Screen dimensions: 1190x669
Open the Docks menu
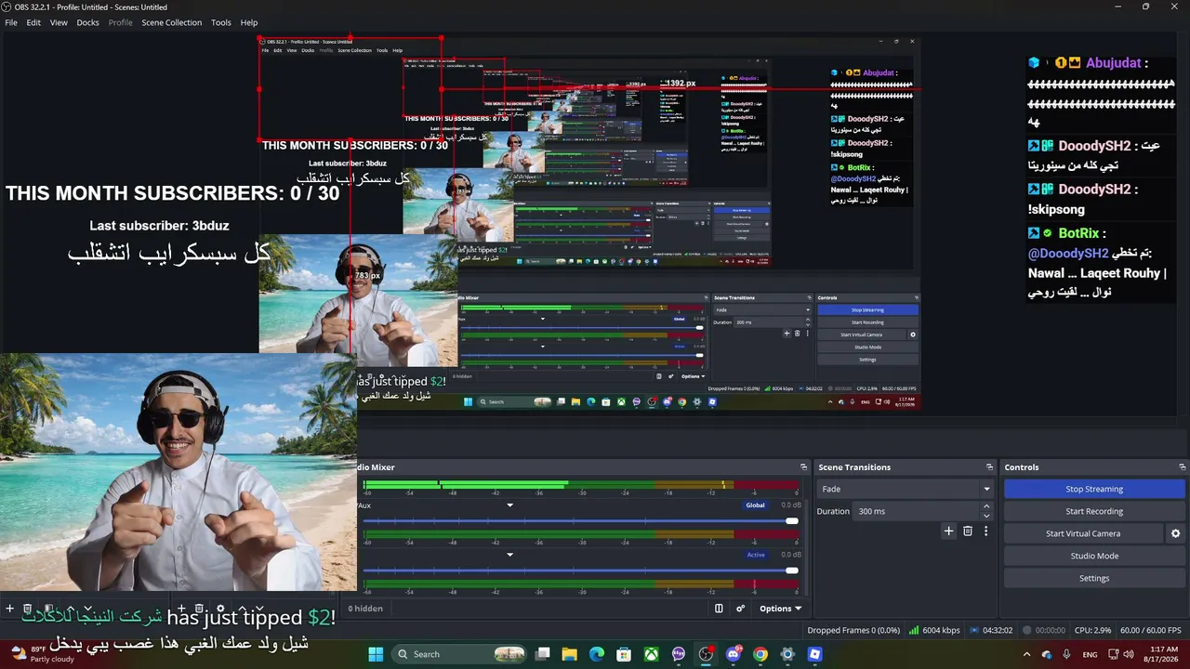click(x=87, y=22)
